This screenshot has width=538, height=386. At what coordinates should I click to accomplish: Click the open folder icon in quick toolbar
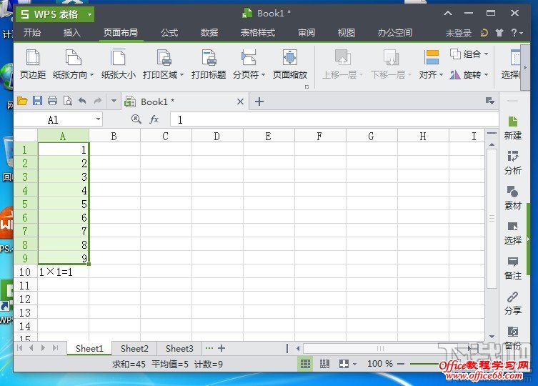[22, 101]
